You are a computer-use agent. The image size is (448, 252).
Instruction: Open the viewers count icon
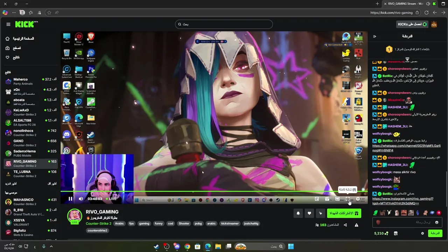317,225
